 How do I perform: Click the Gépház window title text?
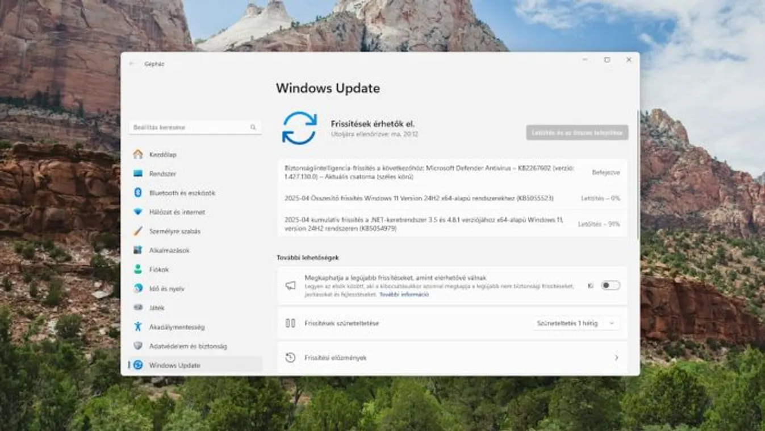point(154,64)
